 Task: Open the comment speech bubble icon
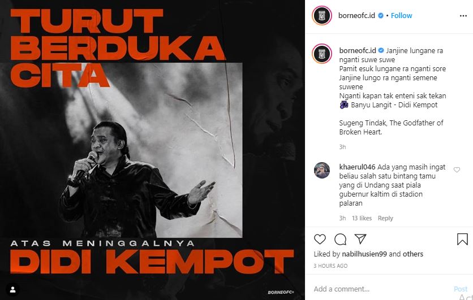(x=340, y=239)
